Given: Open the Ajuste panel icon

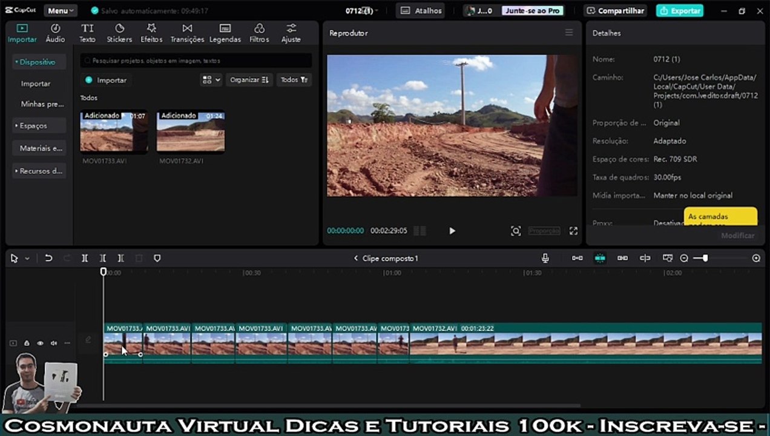Looking at the screenshot, I should (x=291, y=33).
